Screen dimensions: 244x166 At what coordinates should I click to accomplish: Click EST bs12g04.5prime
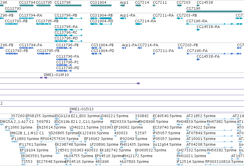coord(167,145)
